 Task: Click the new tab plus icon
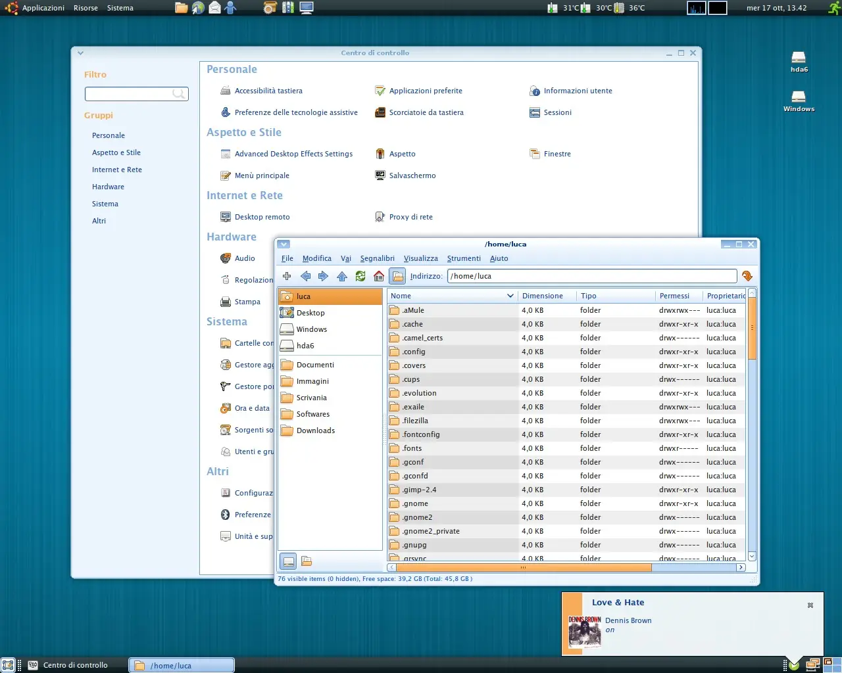(287, 276)
